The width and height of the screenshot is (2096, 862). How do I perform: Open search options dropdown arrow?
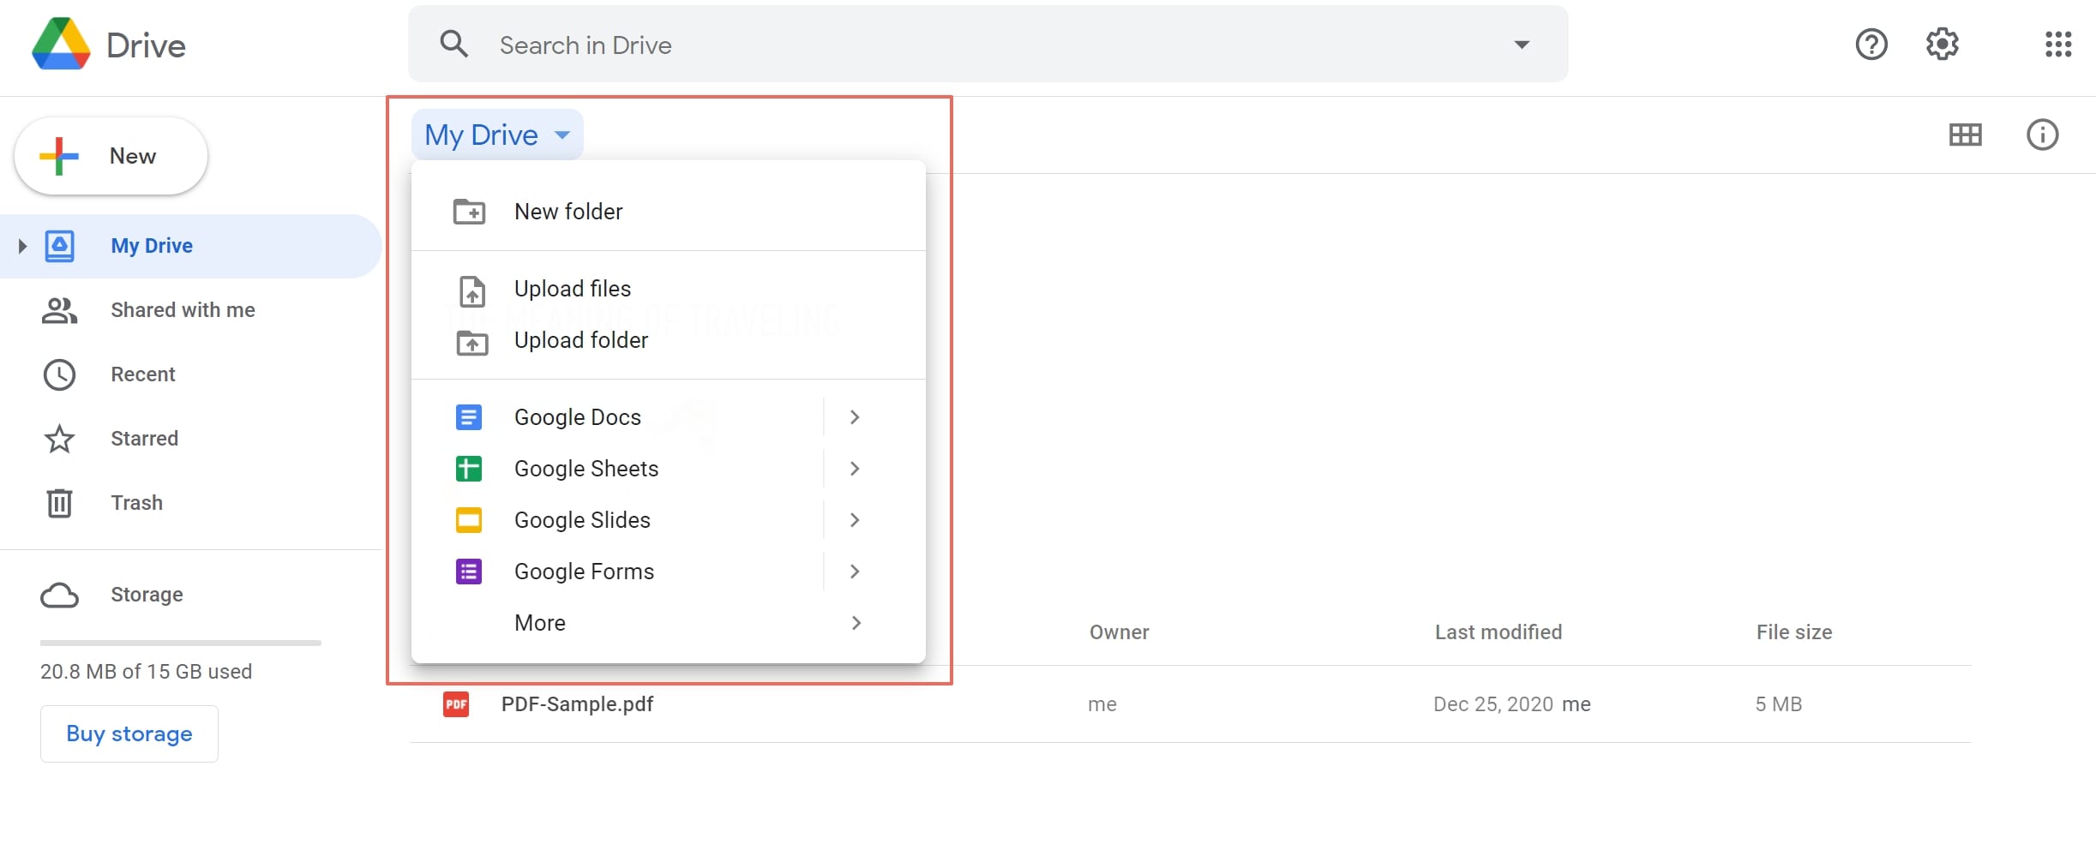(1521, 45)
